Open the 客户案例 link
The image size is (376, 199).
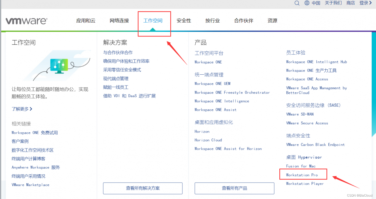click(x=20, y=141)
